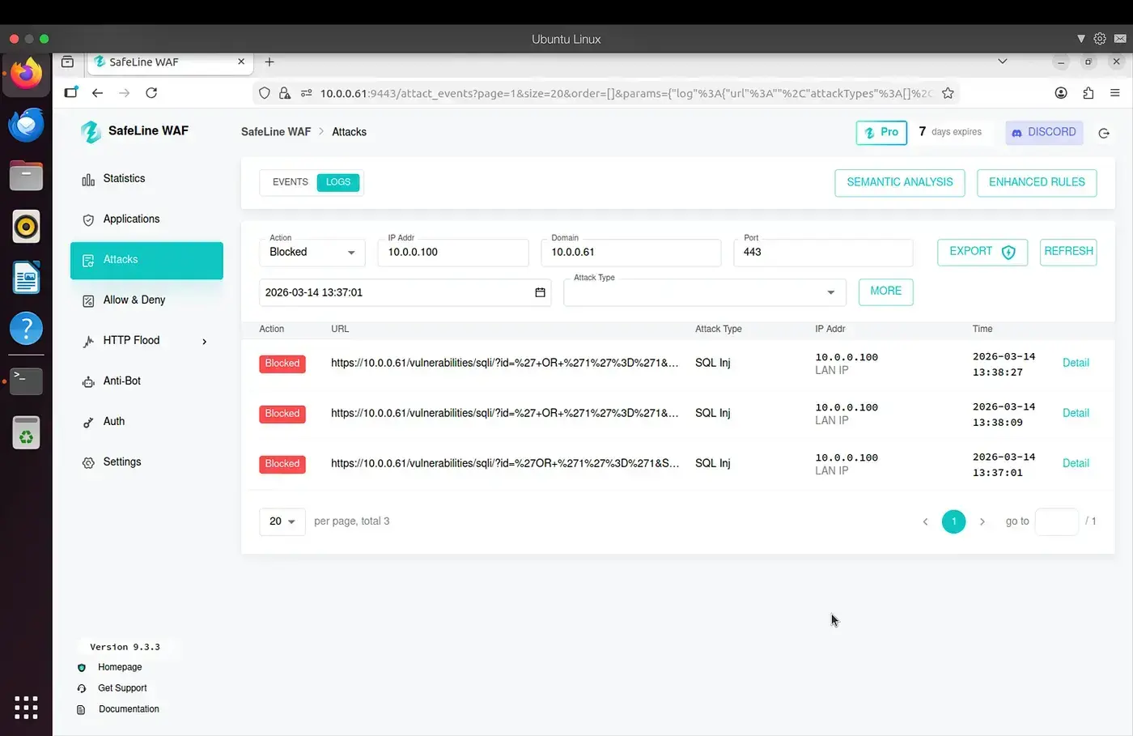Select page 1 in pagination
This screenshot has height=736, width=1133.
click(x=954, y=521)
